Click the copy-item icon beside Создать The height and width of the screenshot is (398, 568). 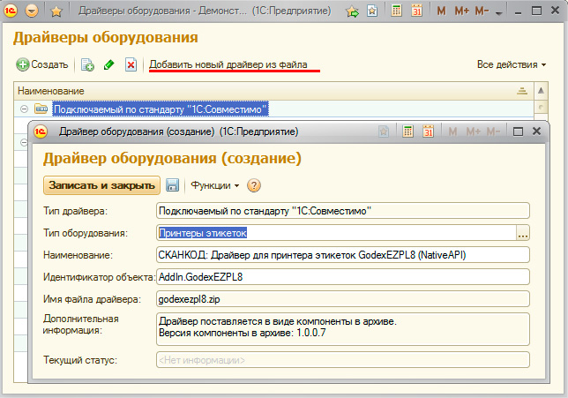[87, 65]
